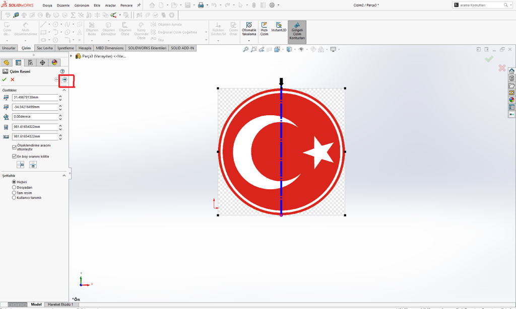Select the Otomatik Yakalama tool
Image resolution: width=516 pixels, height=309 pixels.
click(x=249, y=25)
